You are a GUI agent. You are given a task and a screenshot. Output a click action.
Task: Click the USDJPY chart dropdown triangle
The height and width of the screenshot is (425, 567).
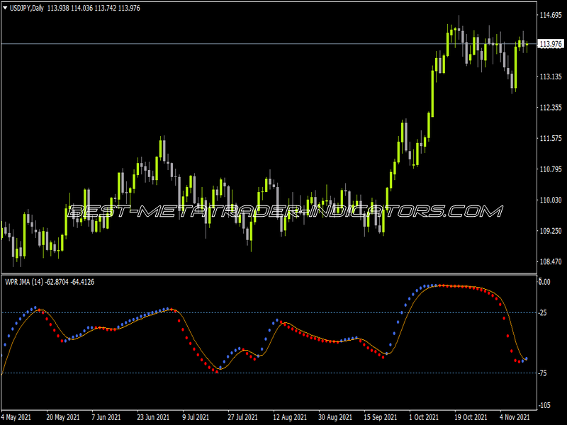pyautogui.click(x=5, y=8)
